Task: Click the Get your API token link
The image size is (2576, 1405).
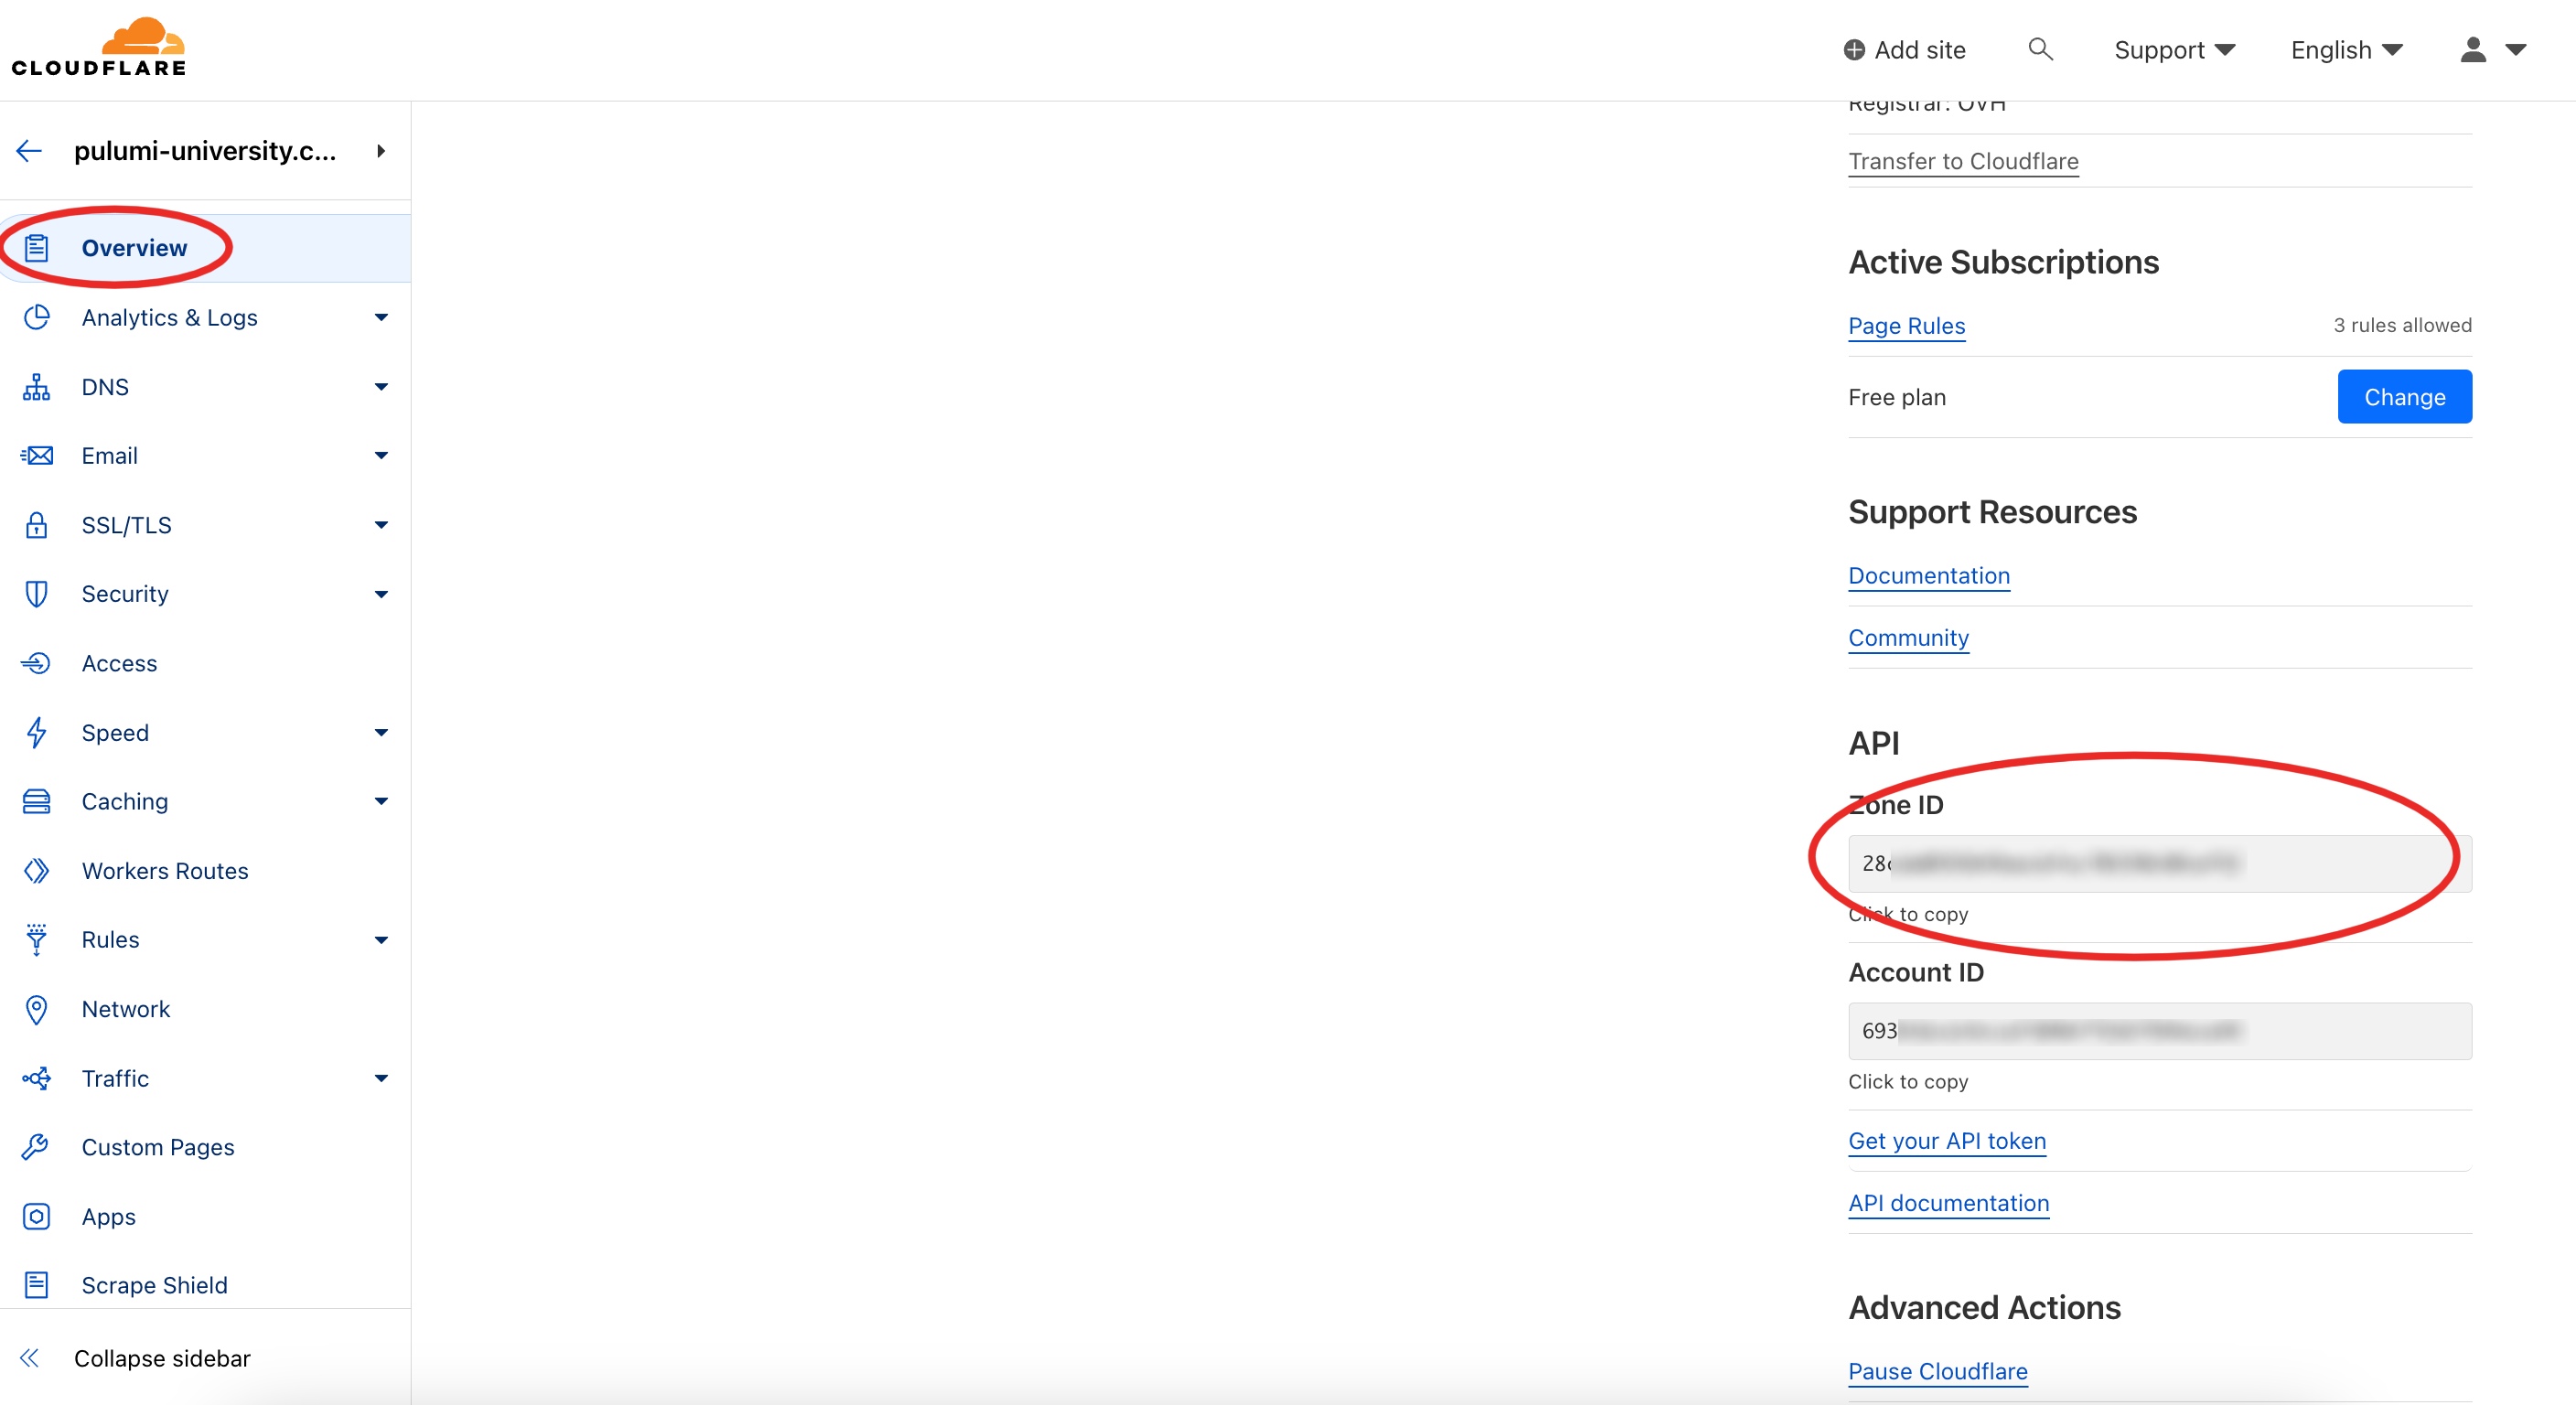Action: [x=1946, y=1141]
